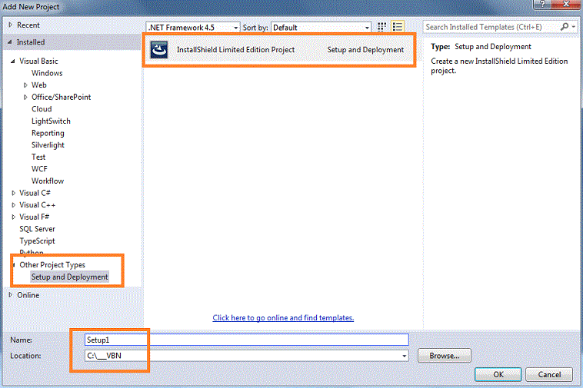Select the WCF category
583x388 pixels.
point(39,169)
